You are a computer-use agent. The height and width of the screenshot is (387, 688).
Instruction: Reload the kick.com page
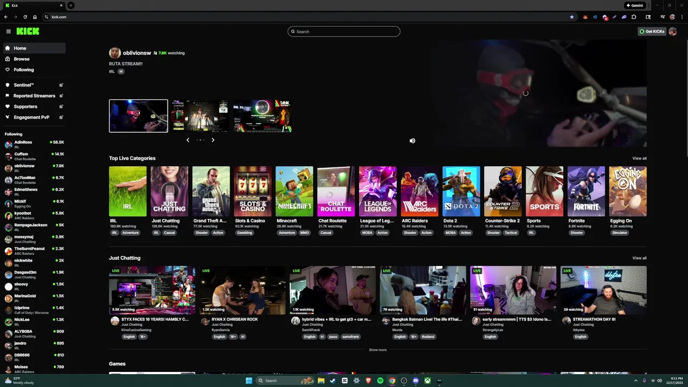tap(25, 17)
